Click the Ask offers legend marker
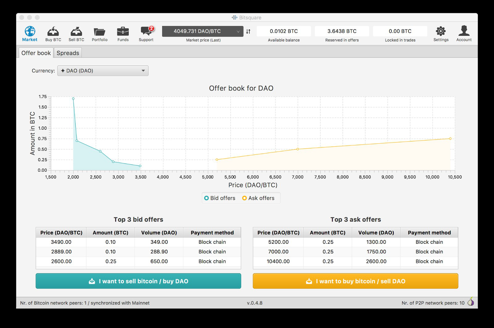Viewport: 494px width, 328px height. click(245, 198)
